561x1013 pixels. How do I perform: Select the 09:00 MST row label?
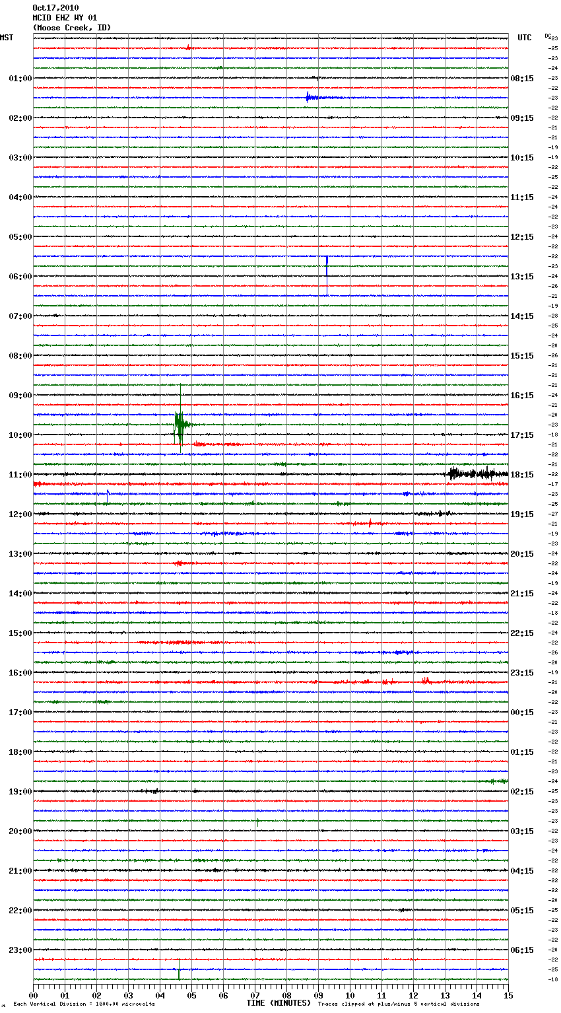pos(20,395)
